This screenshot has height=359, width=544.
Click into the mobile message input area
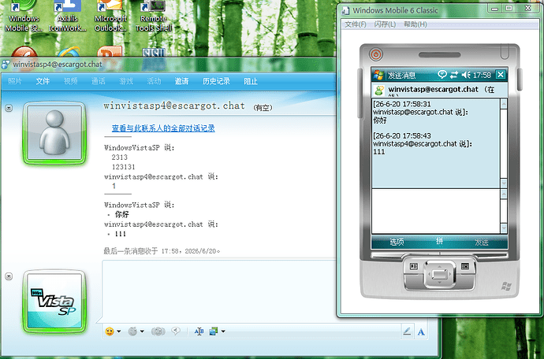point(436,211)
